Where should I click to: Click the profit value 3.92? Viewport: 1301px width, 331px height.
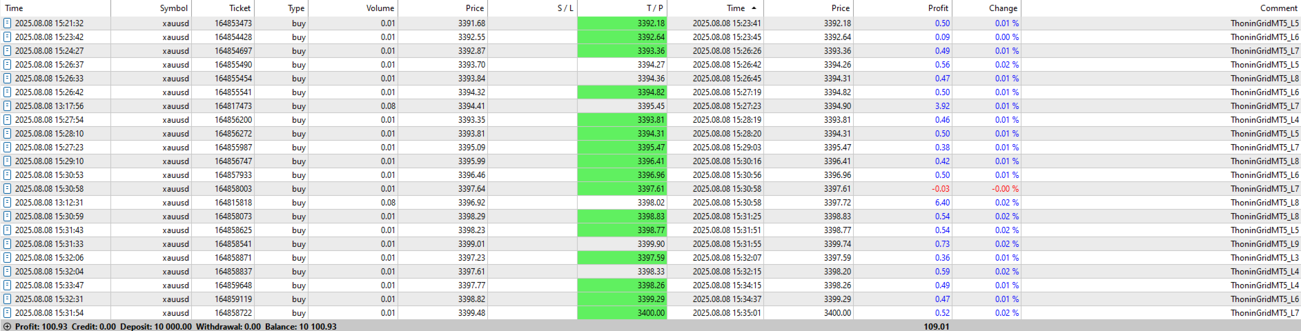942,106
